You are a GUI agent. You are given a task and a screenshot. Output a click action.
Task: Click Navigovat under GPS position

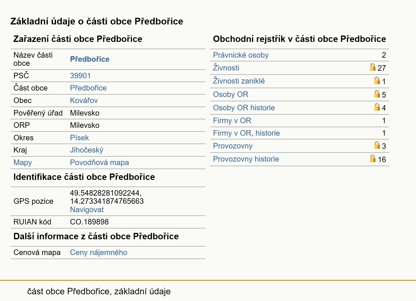(x=87, y=210)
